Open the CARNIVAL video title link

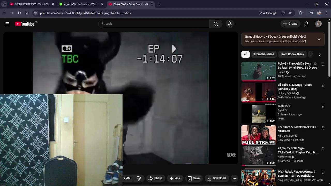tap(298, 150)
